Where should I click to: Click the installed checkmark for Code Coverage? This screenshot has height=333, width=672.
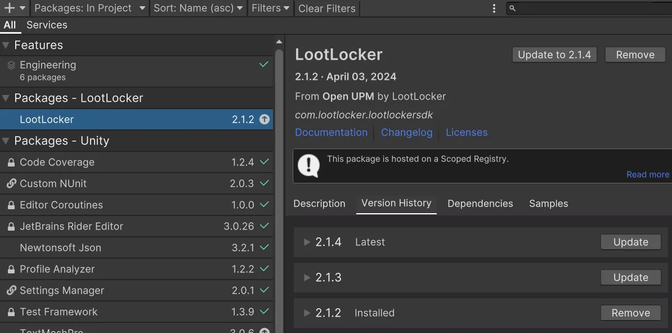point(265,161)
